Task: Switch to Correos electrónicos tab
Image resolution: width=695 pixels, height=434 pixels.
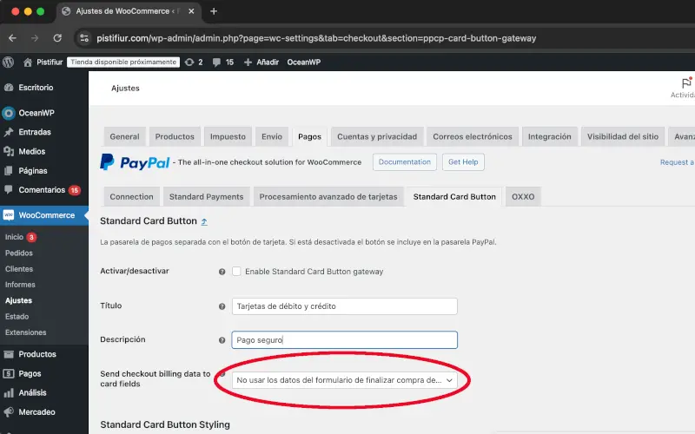Action: tap(473, 136)
